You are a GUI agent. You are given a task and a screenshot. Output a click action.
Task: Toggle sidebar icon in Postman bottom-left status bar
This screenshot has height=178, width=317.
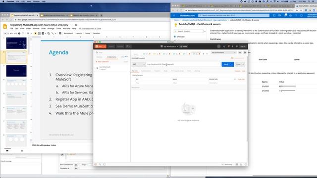(96, 165)
